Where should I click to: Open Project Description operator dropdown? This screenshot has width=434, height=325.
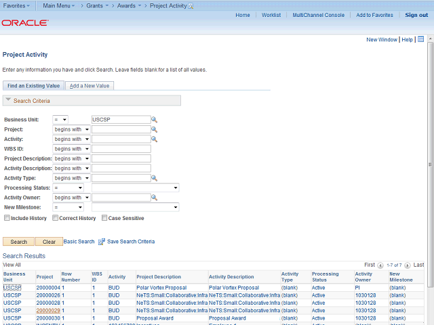click(x=71, y=158)
